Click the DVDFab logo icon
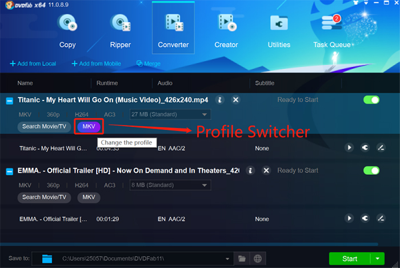Image resolution: width=400 pixels, height=268 pixels. click(x=9, y=5)
